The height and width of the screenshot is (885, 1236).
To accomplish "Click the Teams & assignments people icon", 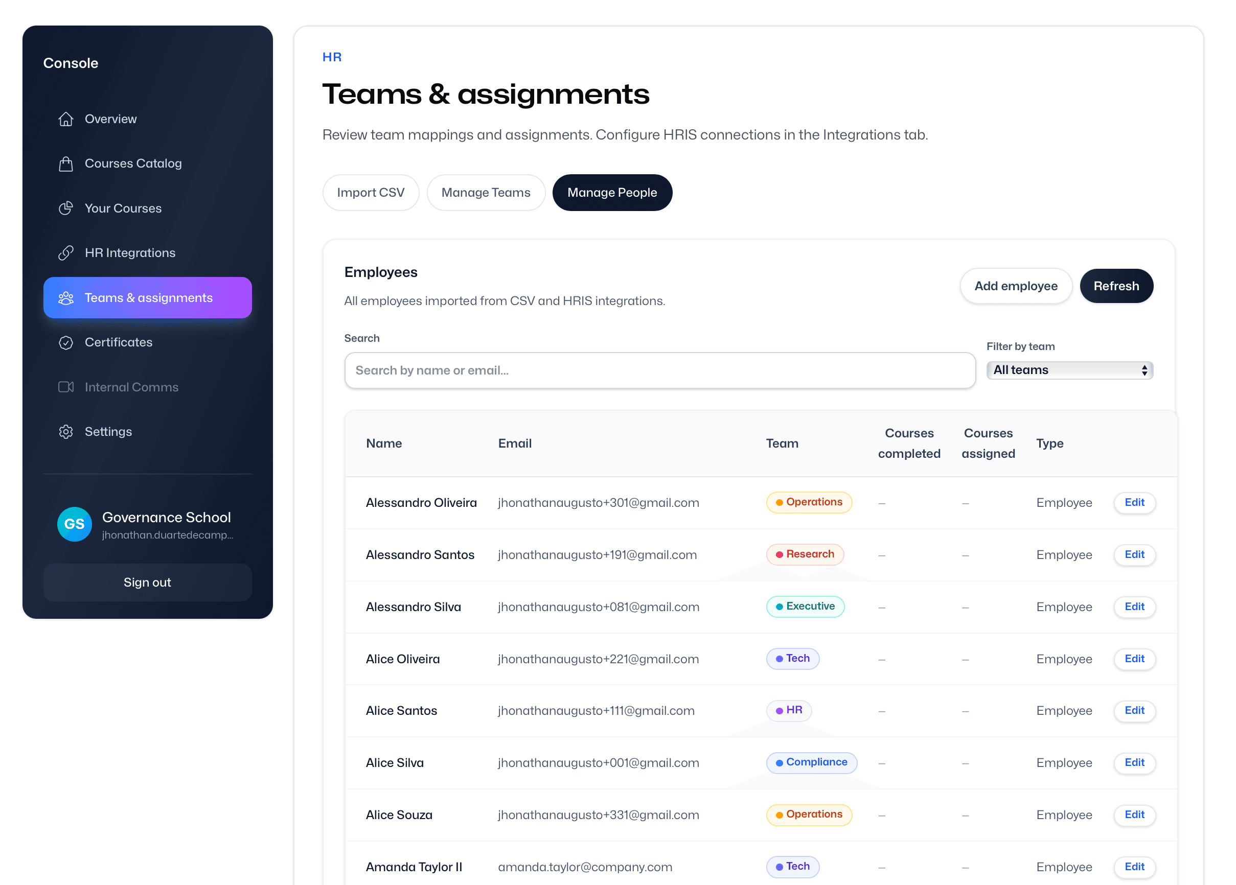I will [x=66, y=298].
